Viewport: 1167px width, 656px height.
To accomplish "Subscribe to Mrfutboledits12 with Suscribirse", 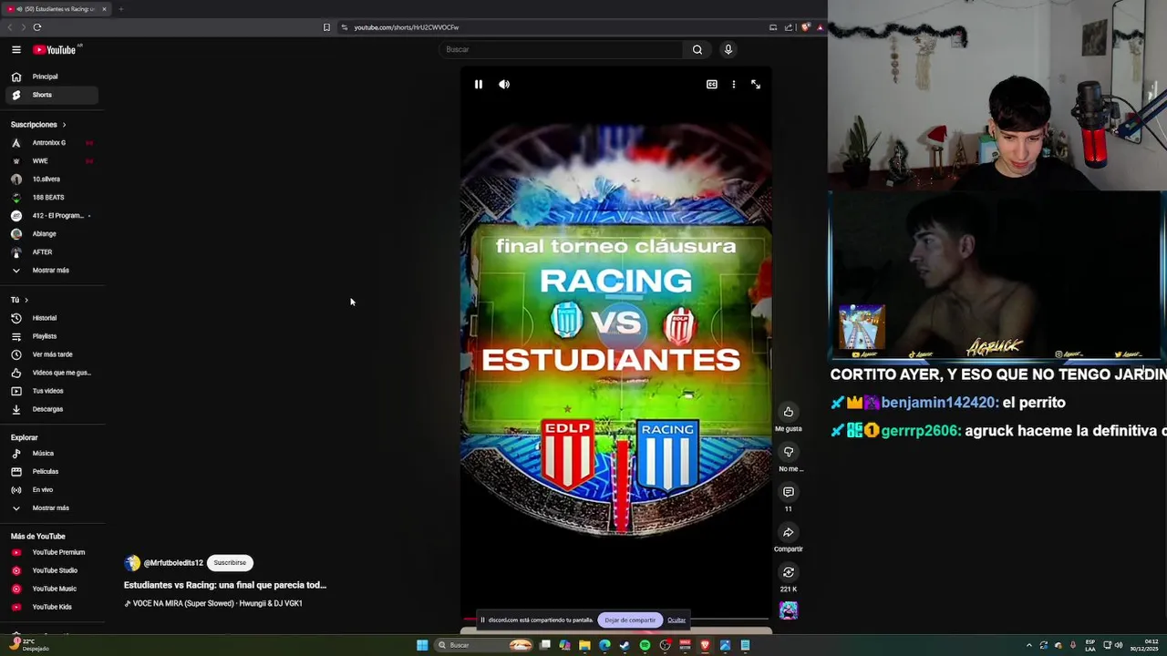I will tap(230, 563).
